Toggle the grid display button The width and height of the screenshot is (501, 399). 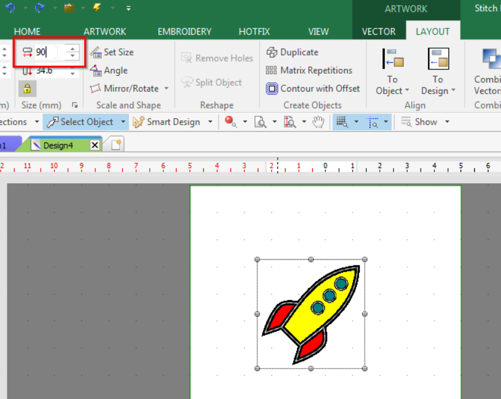[342, 122]
